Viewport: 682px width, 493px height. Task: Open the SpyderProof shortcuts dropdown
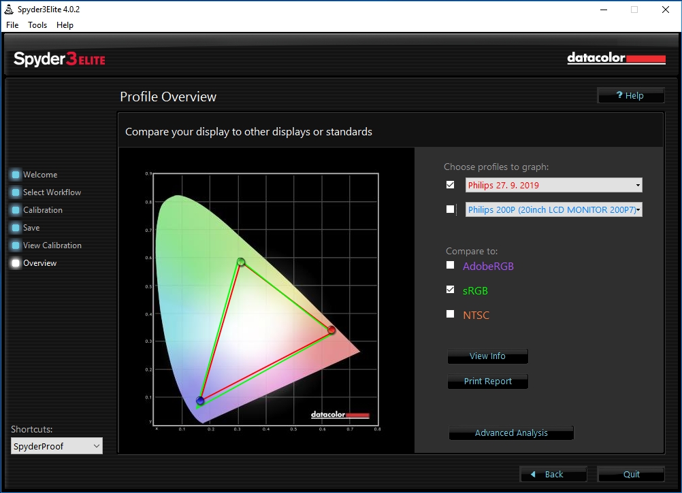click(56, 446)
